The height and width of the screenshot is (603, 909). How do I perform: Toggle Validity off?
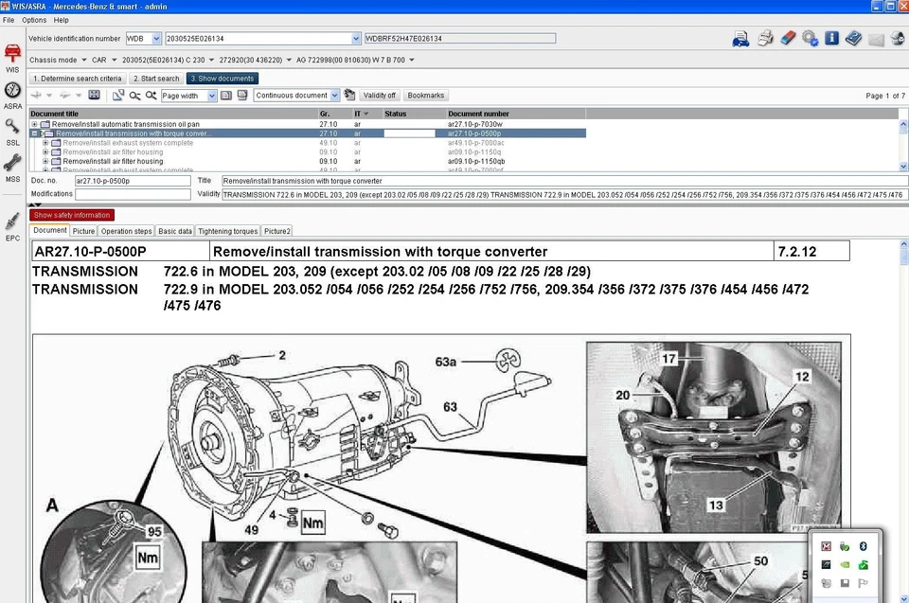pyautogui.click(x=379, y=95)
